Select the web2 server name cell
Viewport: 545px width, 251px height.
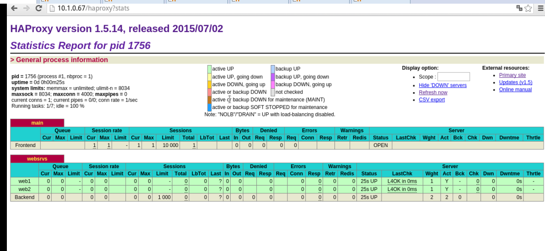point(25,189)
